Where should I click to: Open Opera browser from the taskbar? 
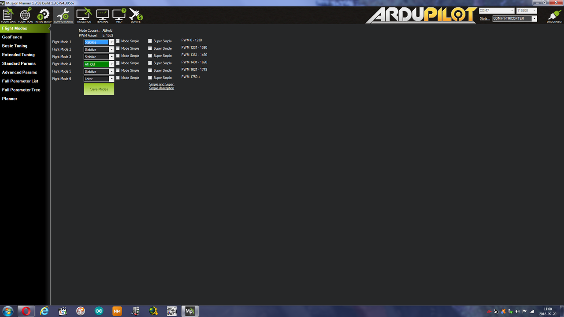point(26,311)
